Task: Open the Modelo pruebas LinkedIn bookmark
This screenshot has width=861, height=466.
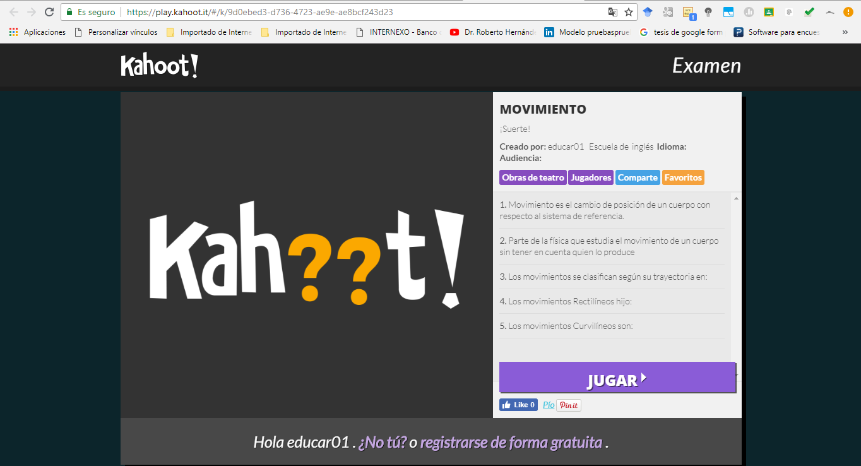Action: [588, 32]
